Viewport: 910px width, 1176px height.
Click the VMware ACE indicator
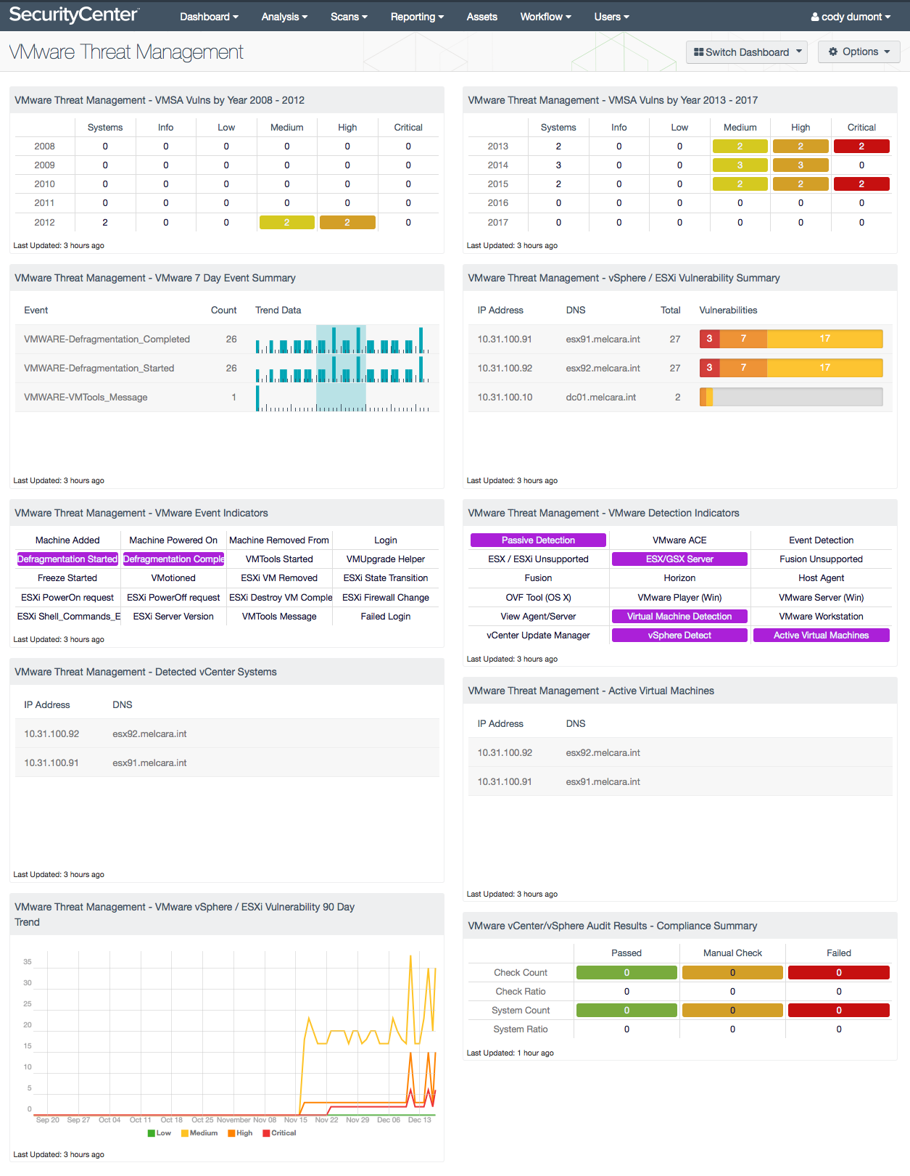(x=679, y=540)
